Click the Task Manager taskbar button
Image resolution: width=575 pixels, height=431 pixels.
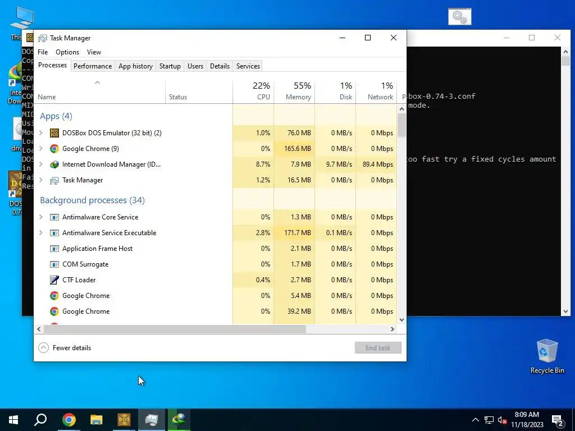click(x=152, y=420)
